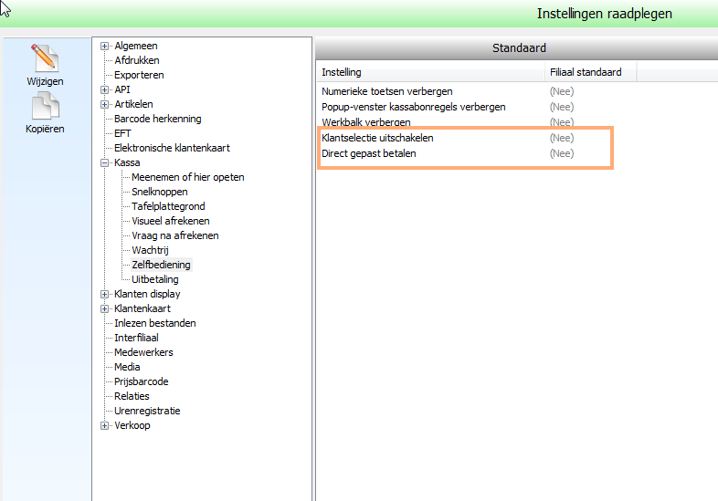The width and height of the screenshot is (718, 501).
Task: Click the Kopiëren documents icon
Action: (x=45, y=106)
